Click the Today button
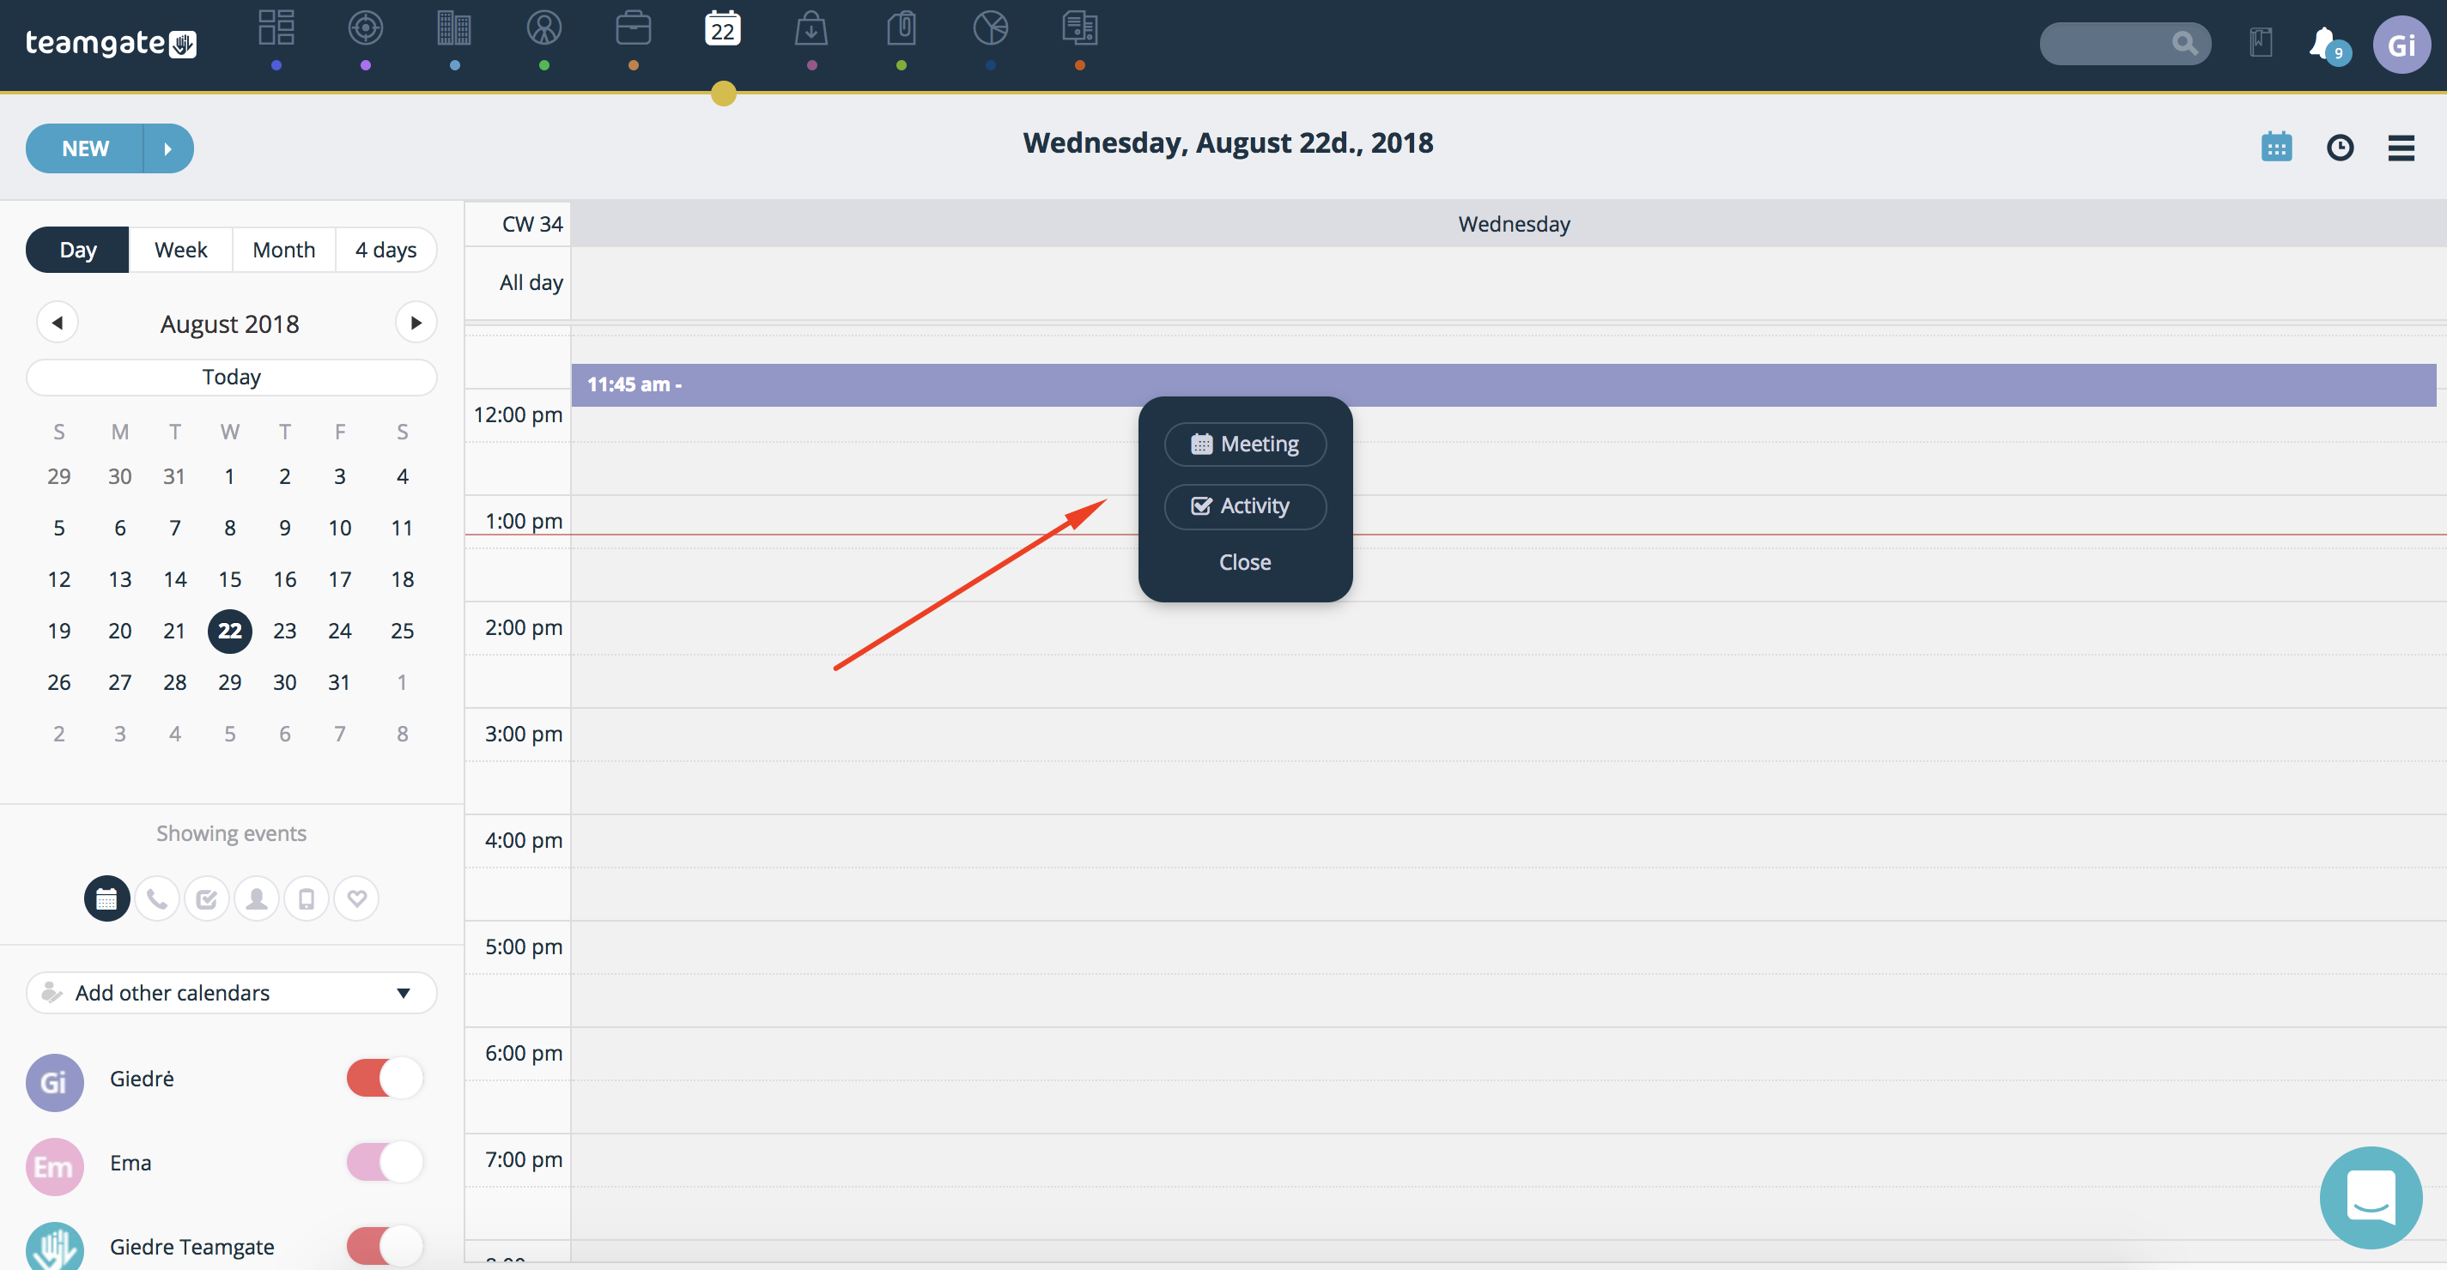The width and height of the screenshot is (2447, 1270). click(x=231, y=376)
